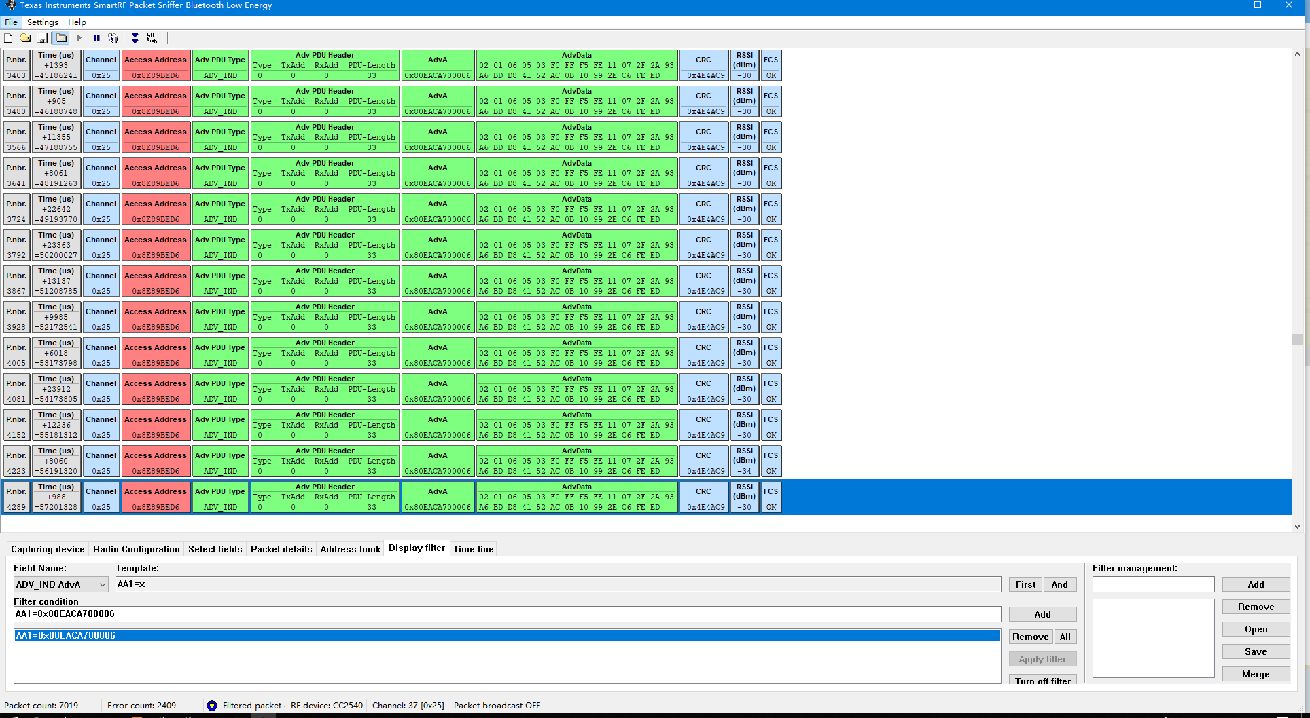Open the Settings menu
The image size is (1310, 718).
[42, 22]
